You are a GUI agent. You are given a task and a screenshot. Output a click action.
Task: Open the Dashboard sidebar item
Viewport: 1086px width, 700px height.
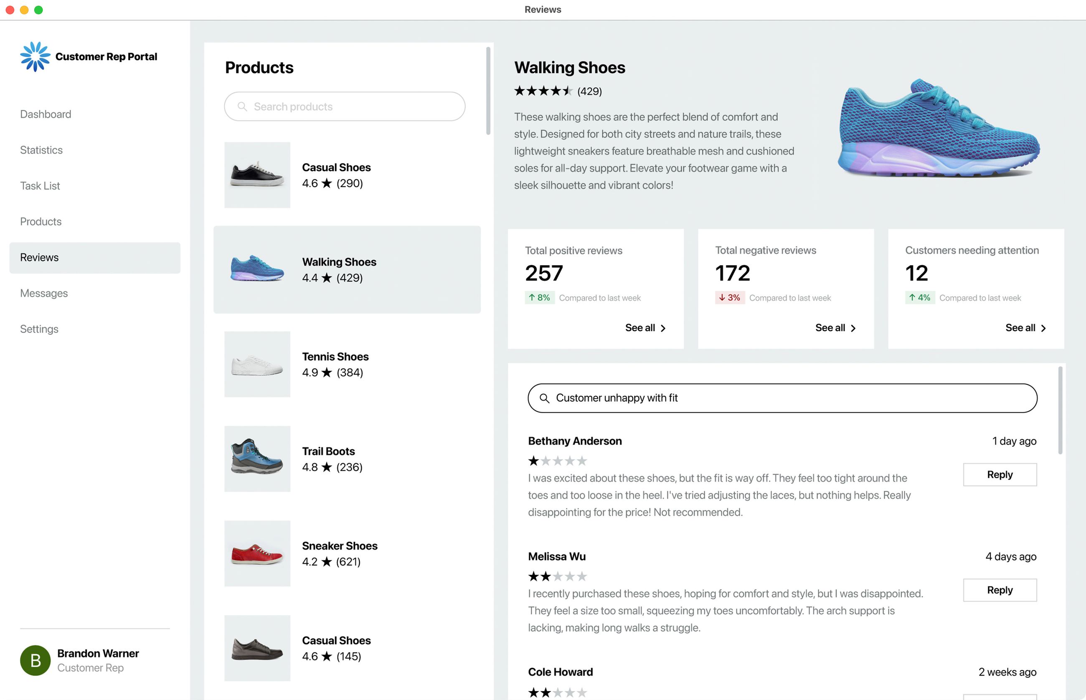click(46, 114)
